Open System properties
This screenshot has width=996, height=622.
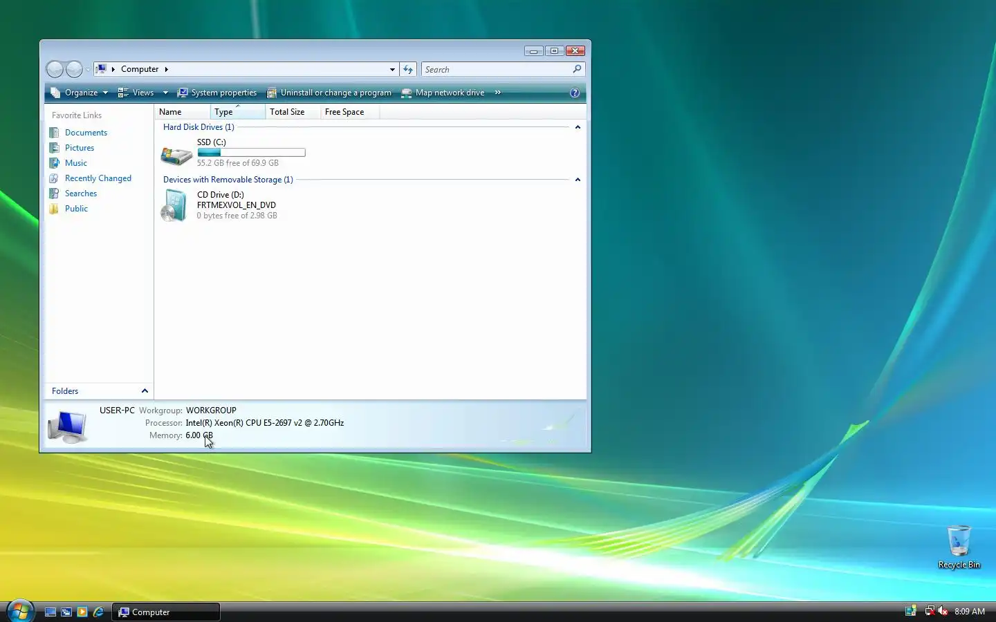(x=216, y=93)
